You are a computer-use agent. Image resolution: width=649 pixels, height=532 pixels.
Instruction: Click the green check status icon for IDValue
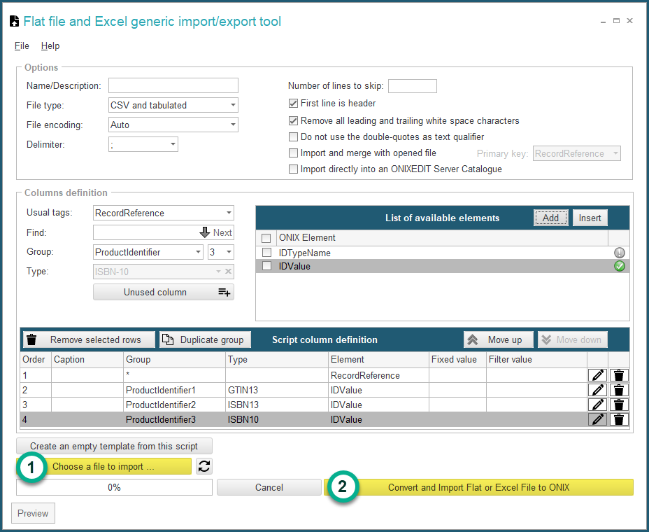[x=619, y=266]
